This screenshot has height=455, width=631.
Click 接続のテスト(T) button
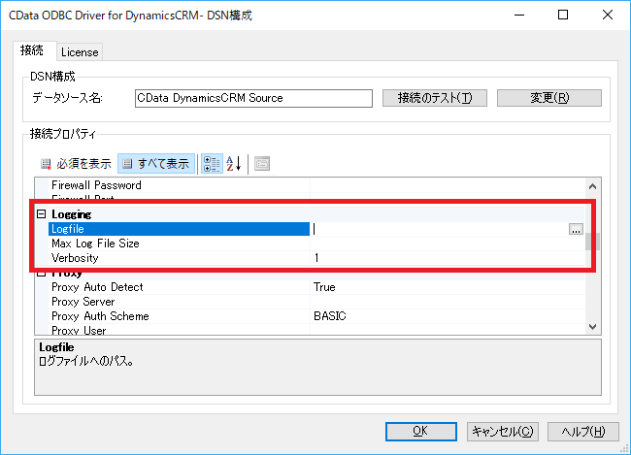(435, 98)
